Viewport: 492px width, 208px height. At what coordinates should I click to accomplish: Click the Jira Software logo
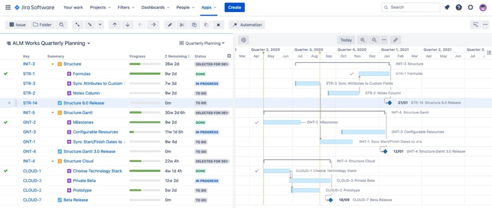coord(34,7)
